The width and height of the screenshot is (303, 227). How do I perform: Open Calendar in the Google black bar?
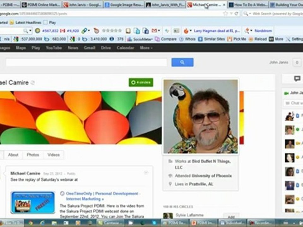[x=125, y=48]
